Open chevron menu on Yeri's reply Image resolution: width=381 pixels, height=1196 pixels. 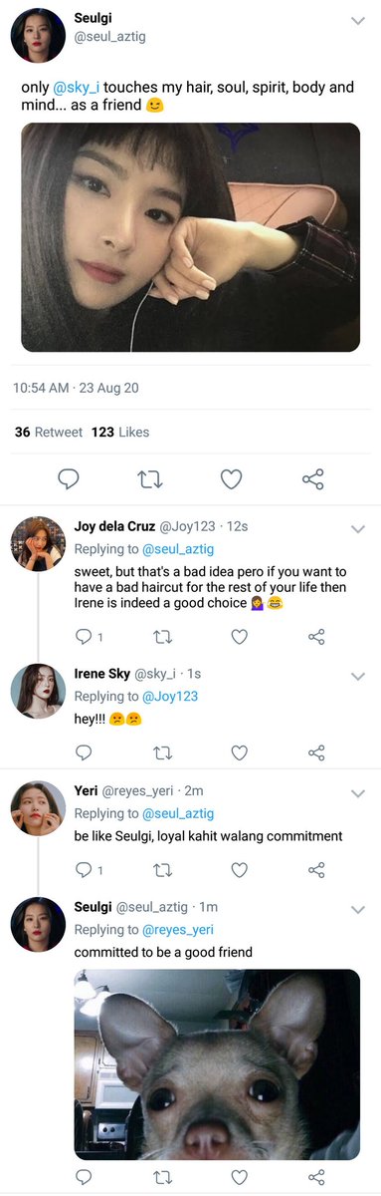click(x=358, y=793)
